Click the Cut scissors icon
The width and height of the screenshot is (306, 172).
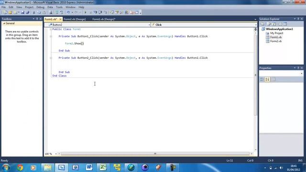(34, 12)
